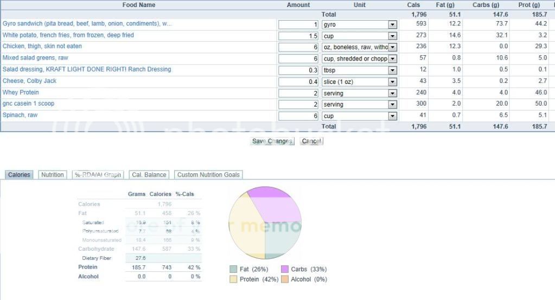The image size is (555, 300).
Task: Open the Whey Protein food link
Action: click(x=21, y=93)
